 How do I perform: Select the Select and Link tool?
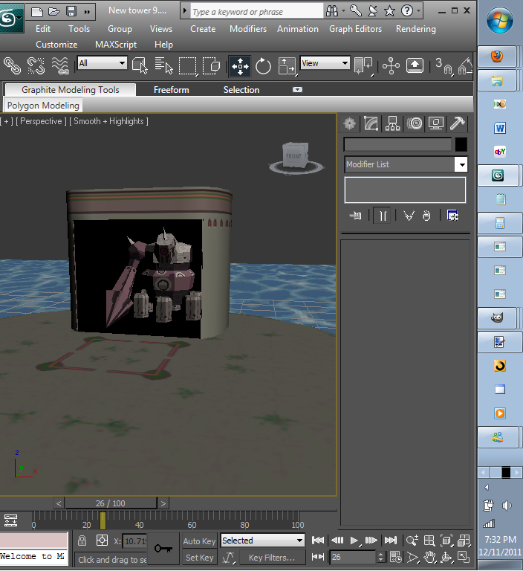[x=12, y=66]
